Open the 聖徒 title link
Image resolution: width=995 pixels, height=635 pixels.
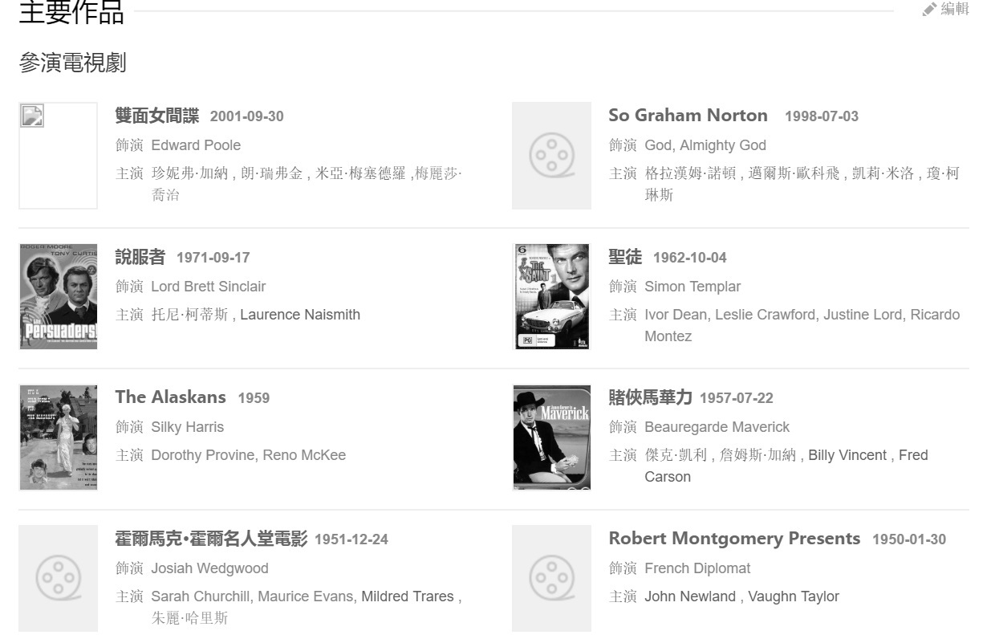pyautogui.click(x=625, y=257)
